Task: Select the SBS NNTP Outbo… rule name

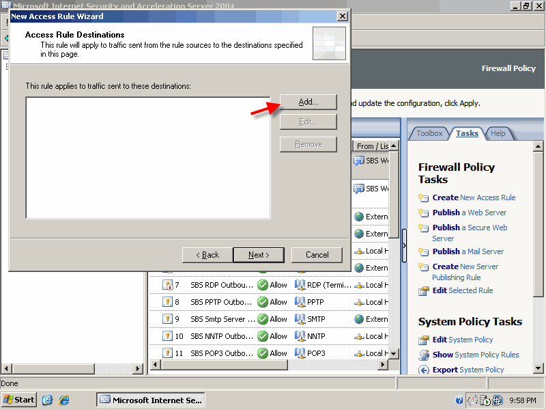Action: pos(221,336)
